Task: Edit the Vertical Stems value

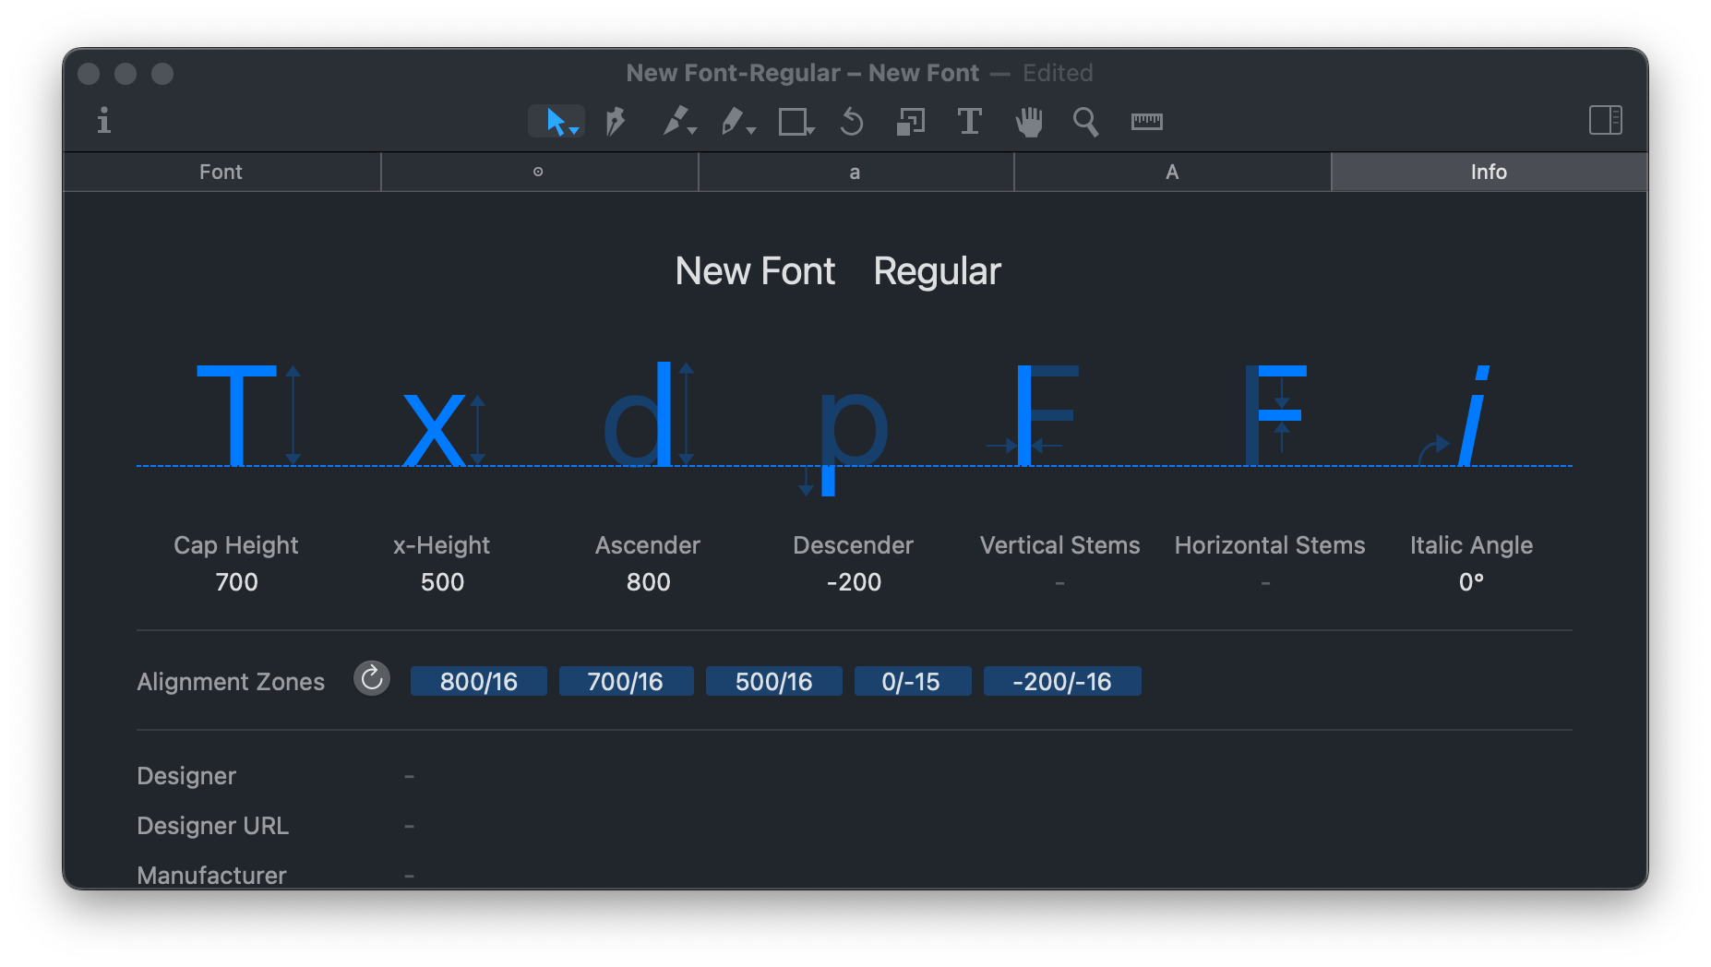Action: coord(1059,582)
